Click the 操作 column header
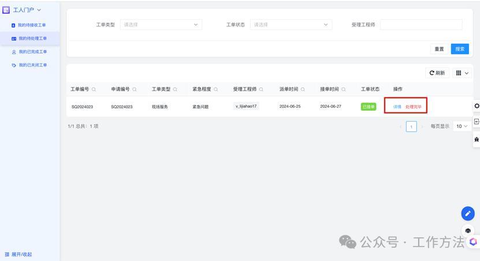 coord(397,89)
